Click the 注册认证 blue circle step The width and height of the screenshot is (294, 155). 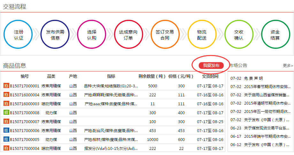coord(19,34)
